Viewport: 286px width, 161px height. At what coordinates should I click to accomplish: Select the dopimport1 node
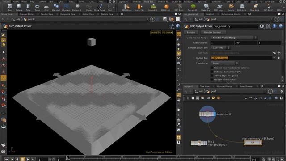pos(207,114)
